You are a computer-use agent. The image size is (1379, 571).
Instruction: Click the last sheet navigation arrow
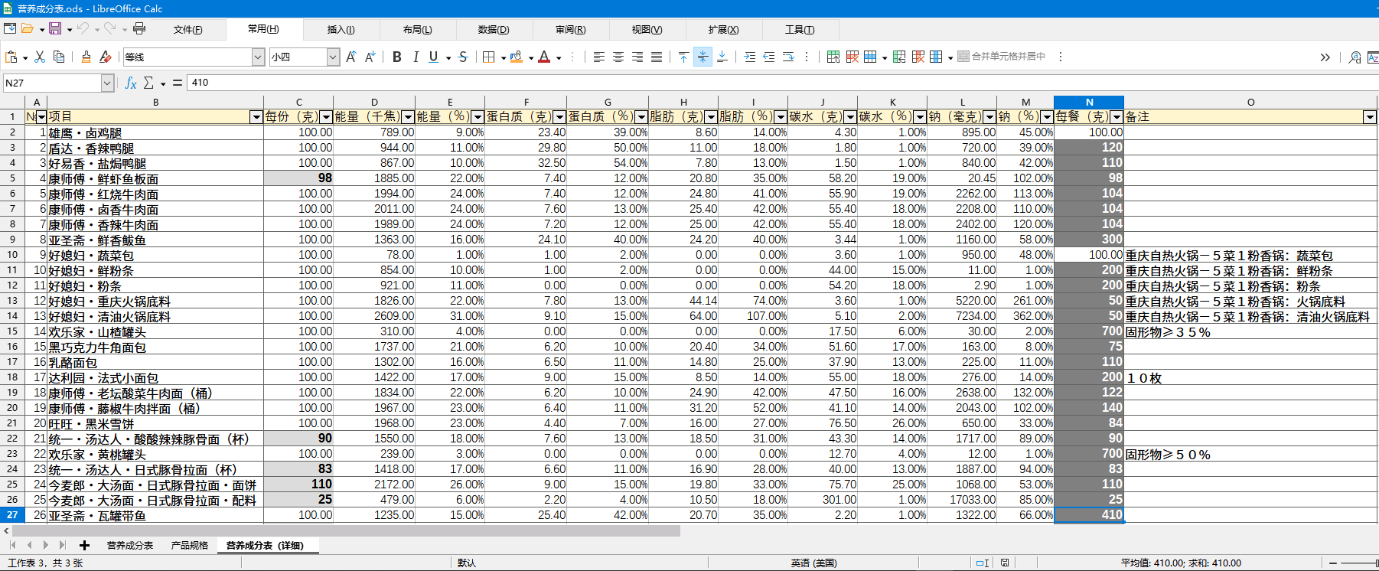63,545
